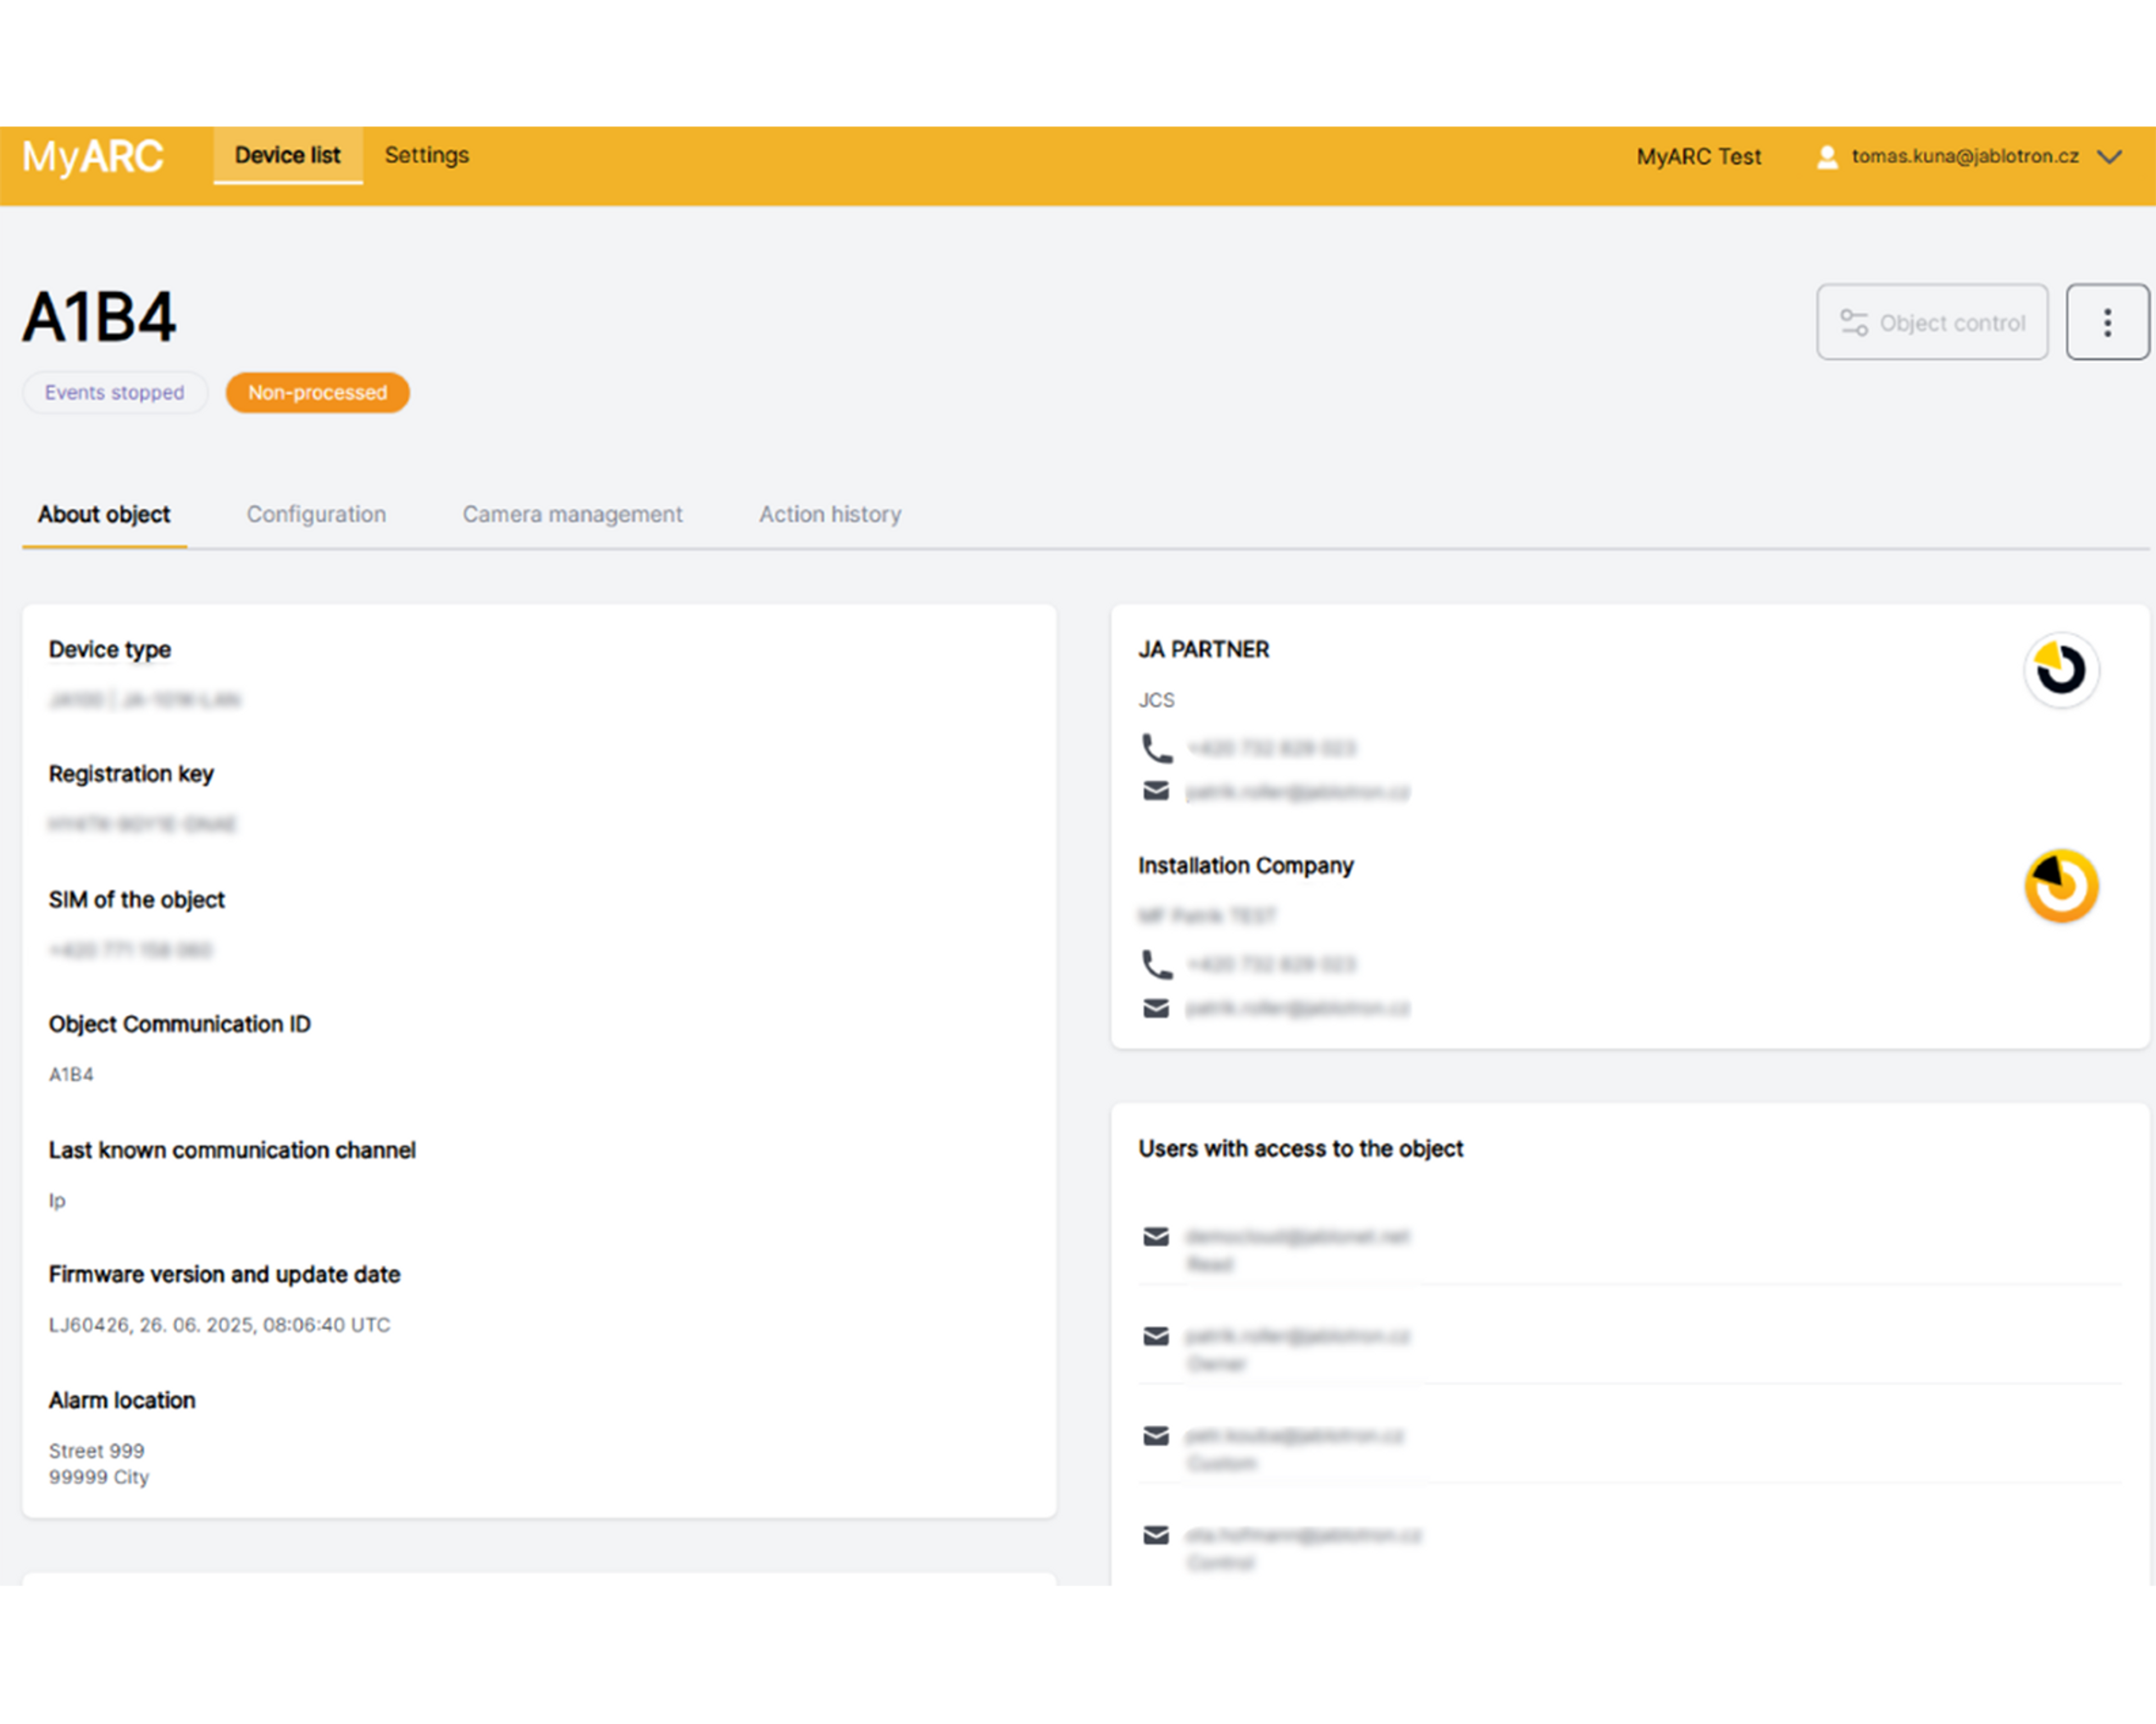2156x1724 pixels.
Task: Click the Installation Company email envelope icon
Action: [x=1156, y=1008]
